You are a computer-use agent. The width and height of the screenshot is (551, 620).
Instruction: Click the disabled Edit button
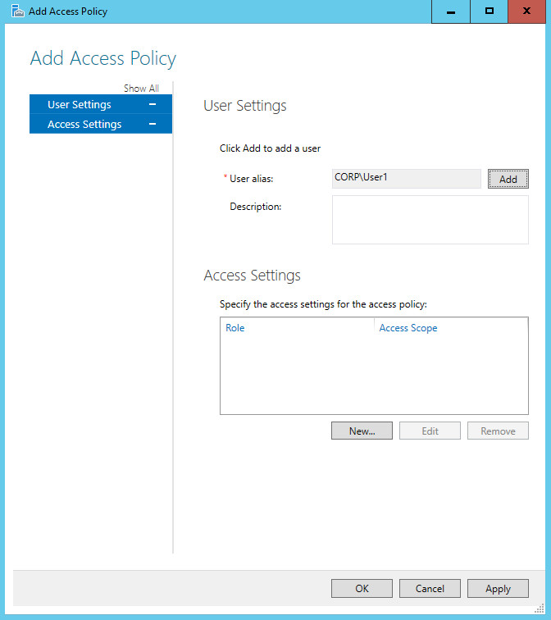coord(430,431)
